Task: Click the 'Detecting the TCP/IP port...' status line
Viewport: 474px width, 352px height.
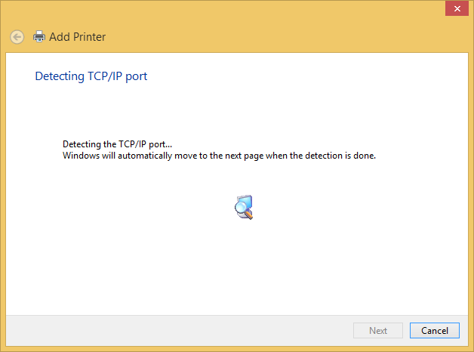Action: 117,144
